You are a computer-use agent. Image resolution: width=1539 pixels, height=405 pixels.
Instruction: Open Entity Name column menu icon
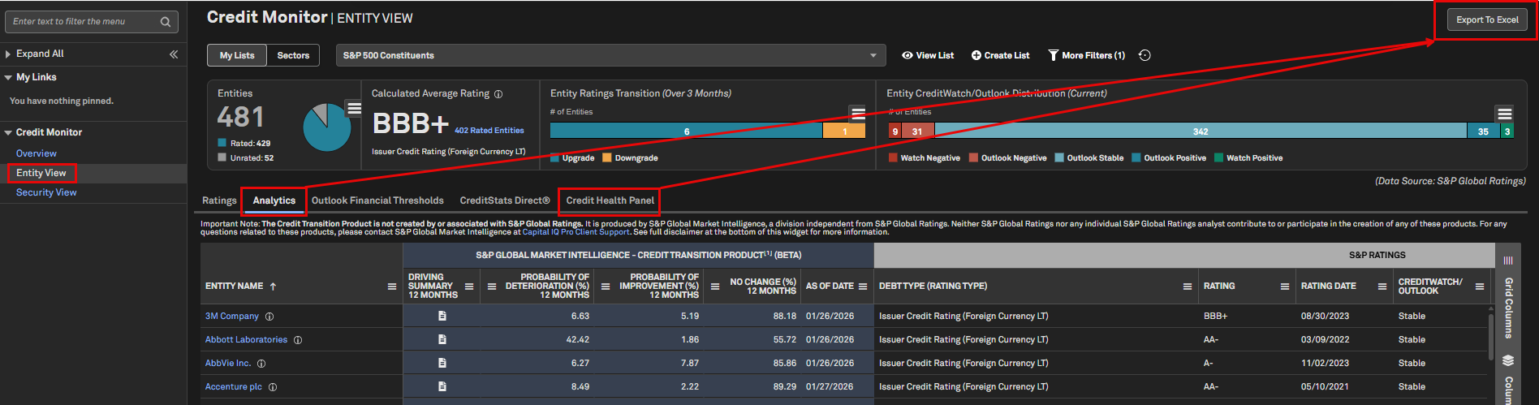[392, 287]
